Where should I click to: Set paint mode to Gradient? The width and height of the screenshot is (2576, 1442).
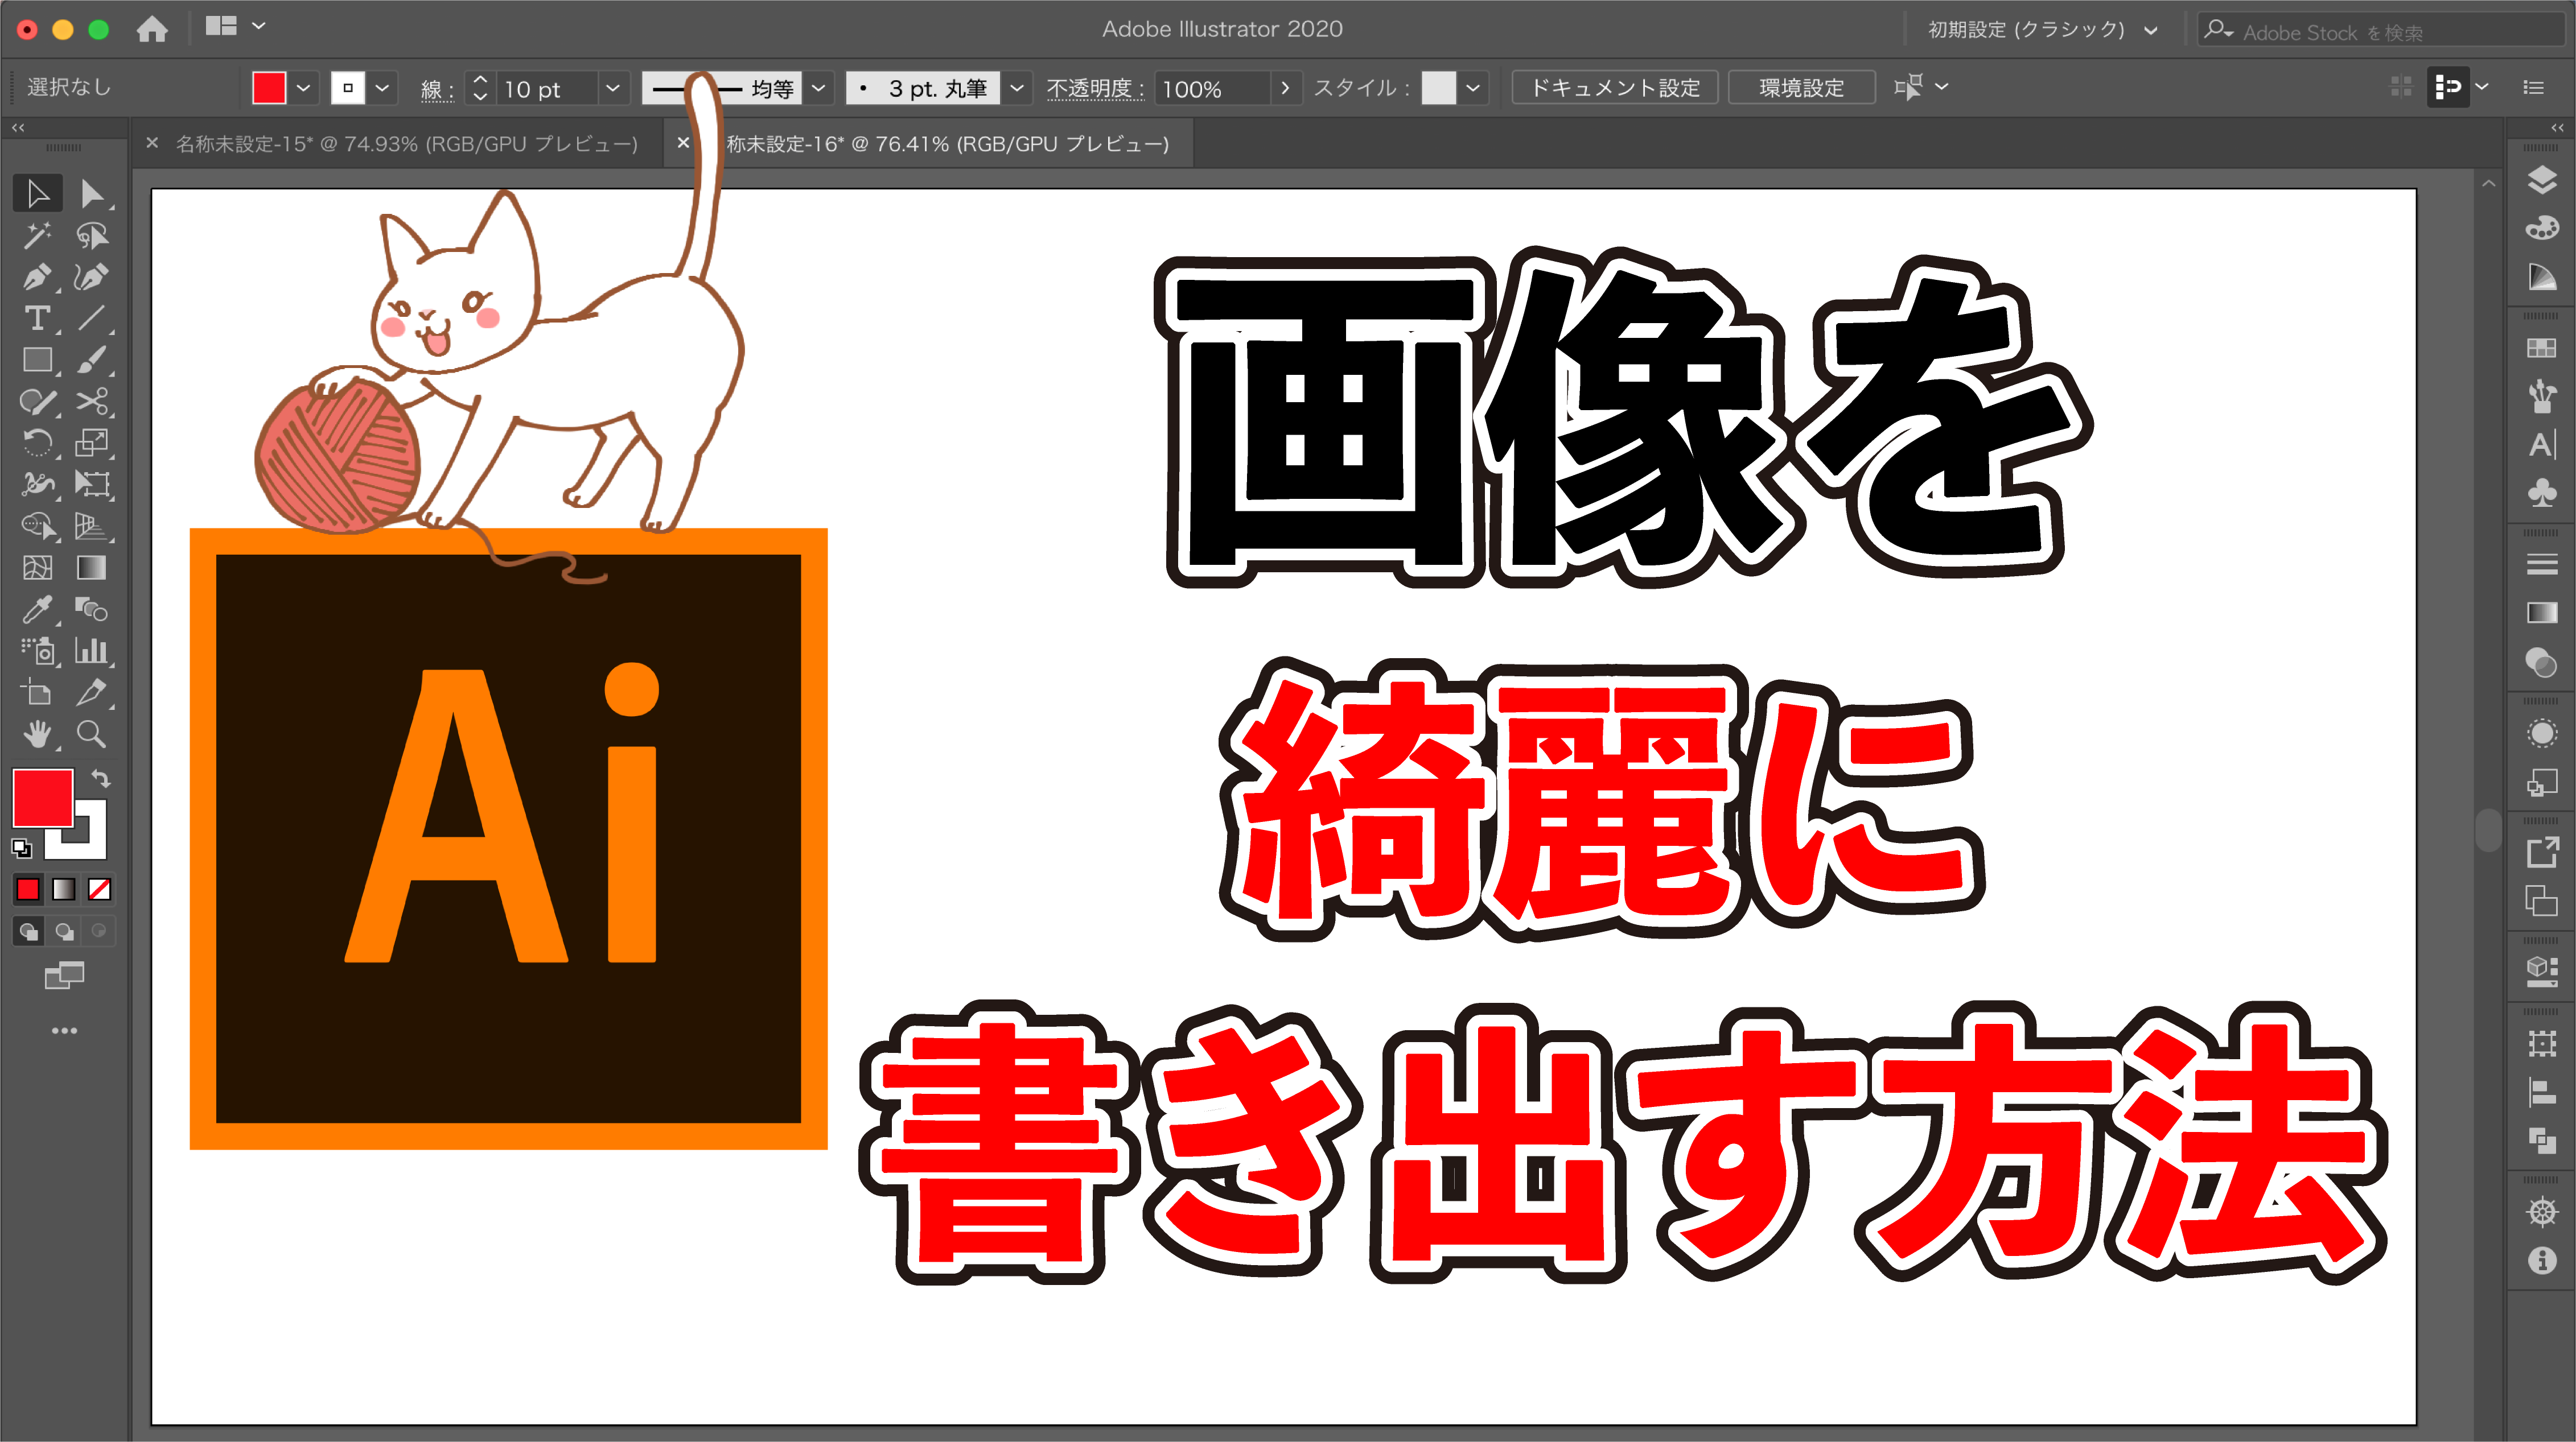pos(64,890)
